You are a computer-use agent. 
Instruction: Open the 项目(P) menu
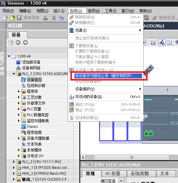coord(8,11)
